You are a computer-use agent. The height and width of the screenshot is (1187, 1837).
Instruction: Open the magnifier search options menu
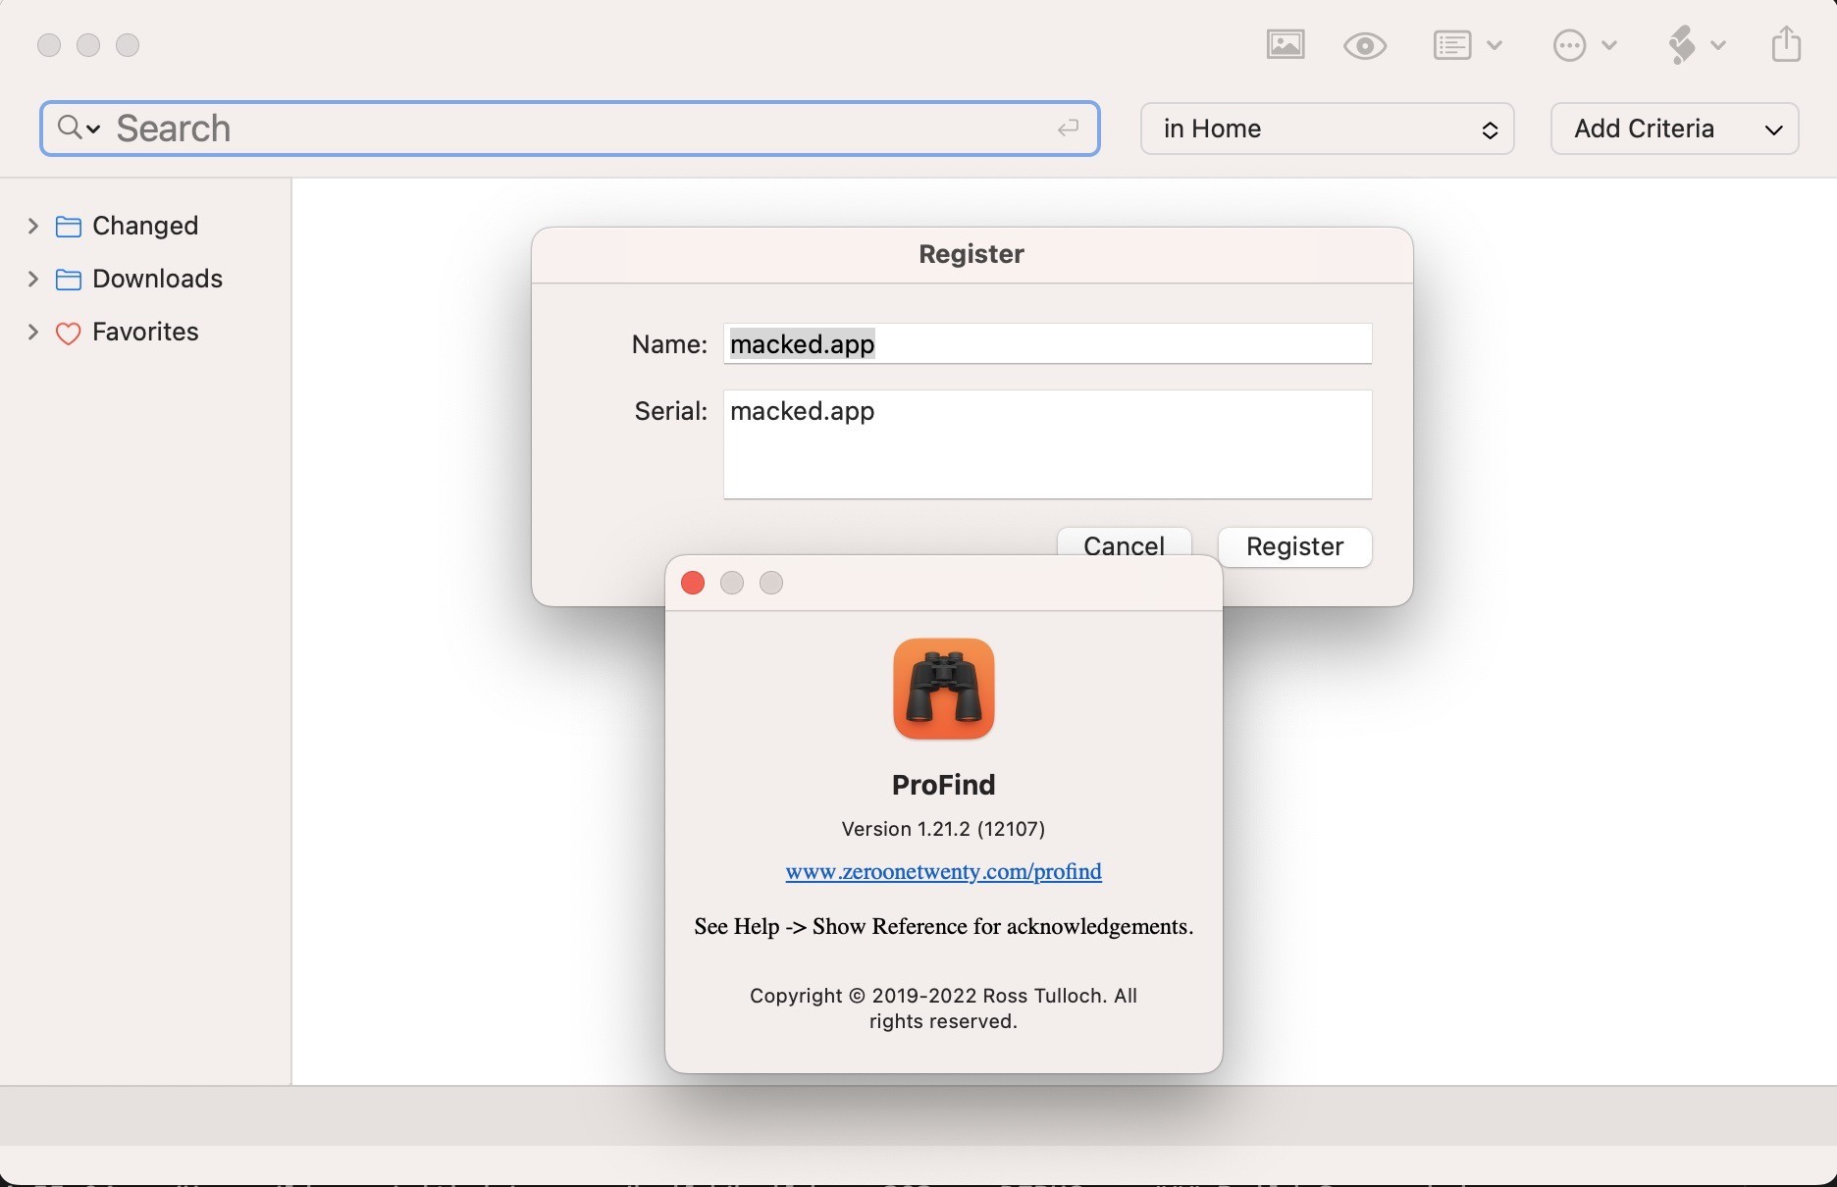79,128
